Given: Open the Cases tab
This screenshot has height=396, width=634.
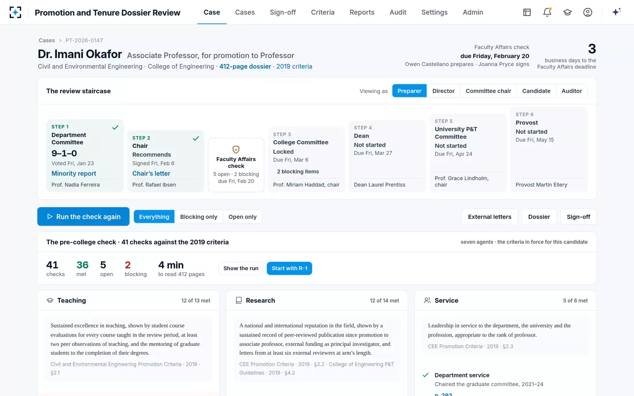Looking at the screenshot, I should point(245,12).
